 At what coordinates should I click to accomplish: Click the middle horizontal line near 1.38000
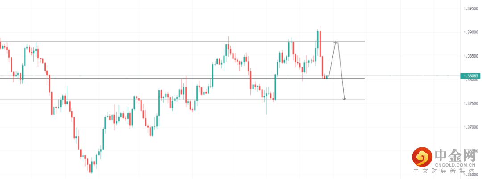(x=134, y=79)
